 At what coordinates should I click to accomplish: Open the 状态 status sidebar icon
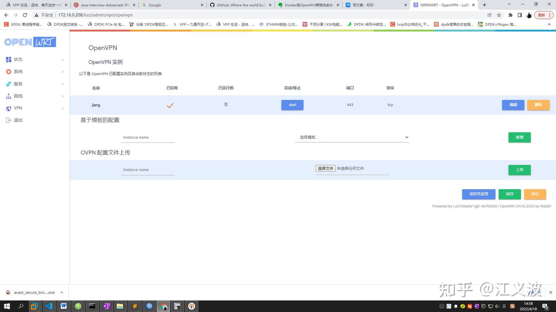(8, 59)
